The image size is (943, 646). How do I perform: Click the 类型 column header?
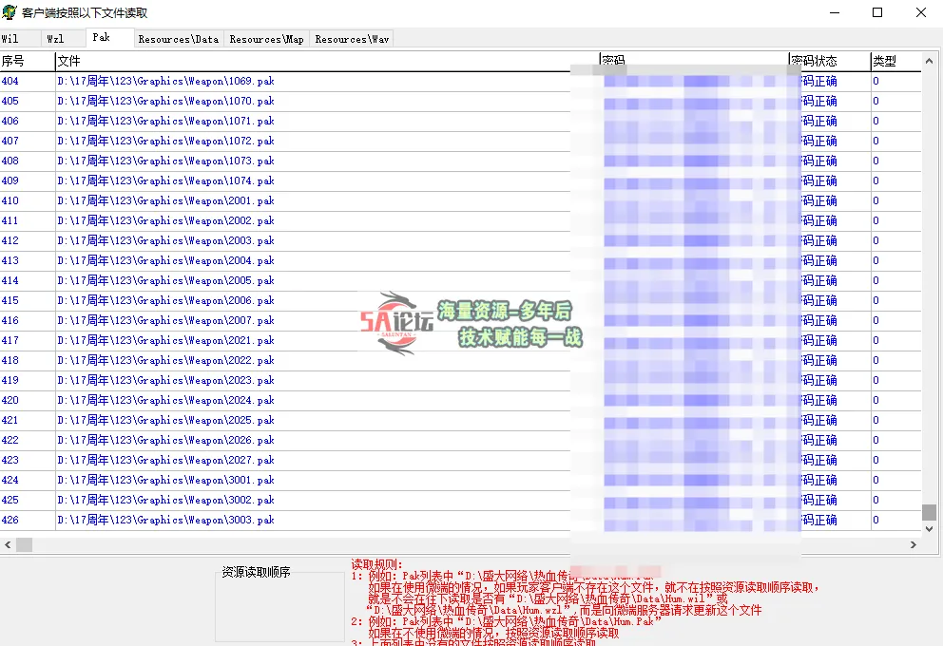895,62
